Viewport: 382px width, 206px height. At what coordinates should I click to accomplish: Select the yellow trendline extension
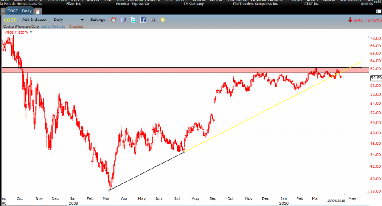coord(273,107)
